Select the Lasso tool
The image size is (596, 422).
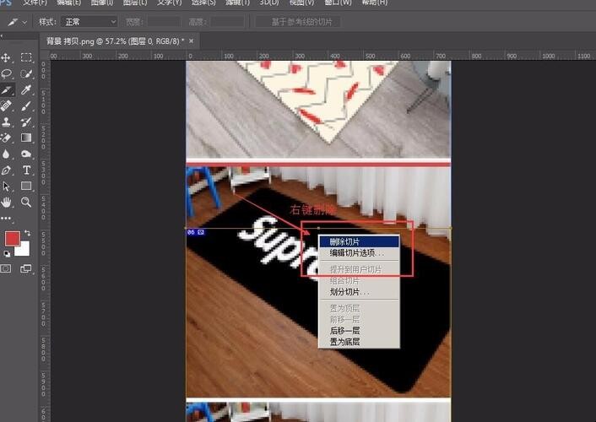(x=7, y=73)
